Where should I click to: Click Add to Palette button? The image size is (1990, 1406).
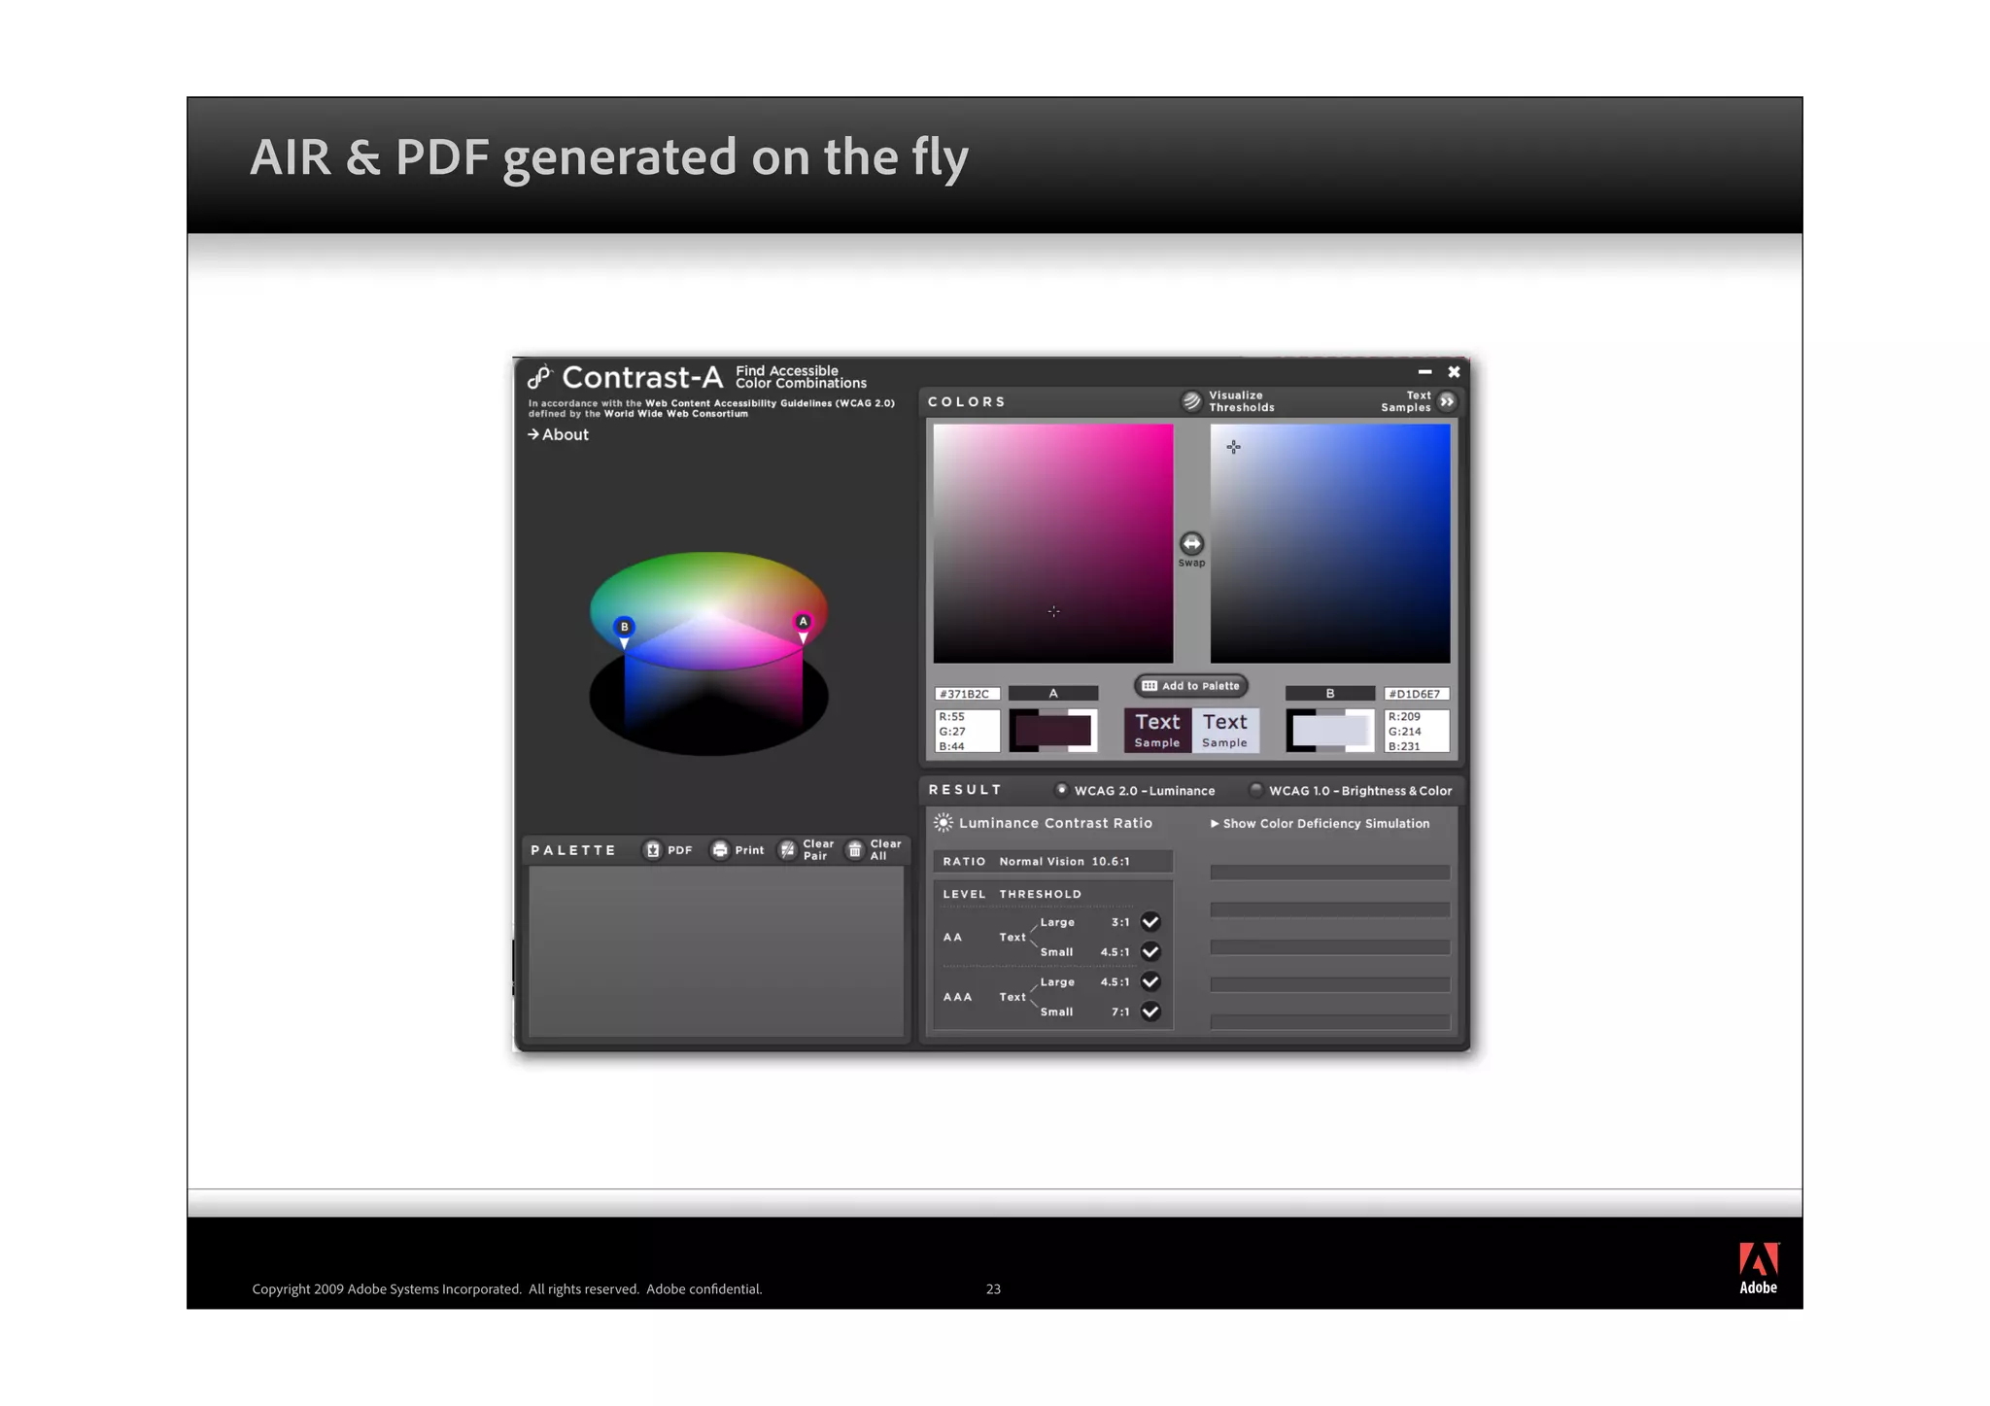coord(1191,686)
